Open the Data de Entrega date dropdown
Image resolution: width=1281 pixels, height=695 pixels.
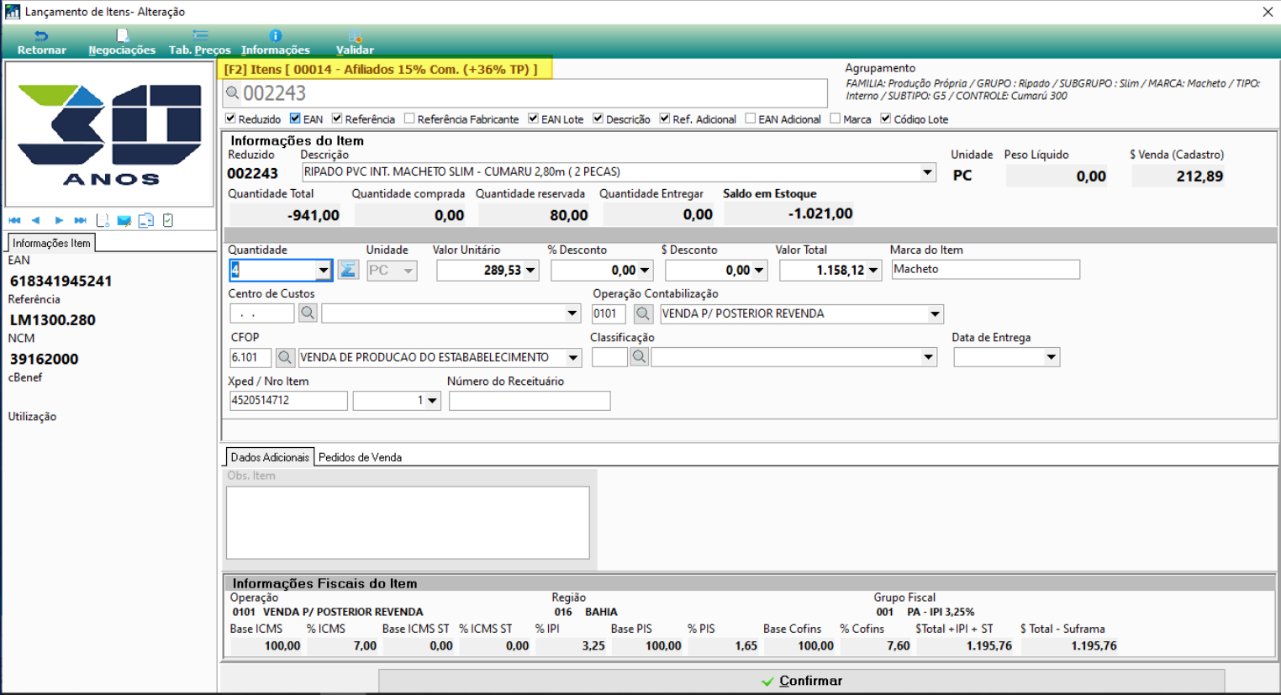point(1051,357)
